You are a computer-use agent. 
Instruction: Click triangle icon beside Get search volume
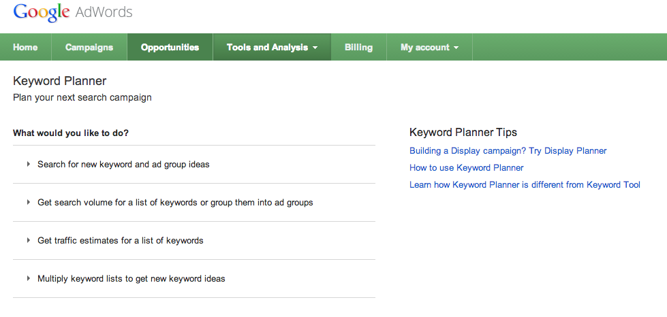coord(29,202)
